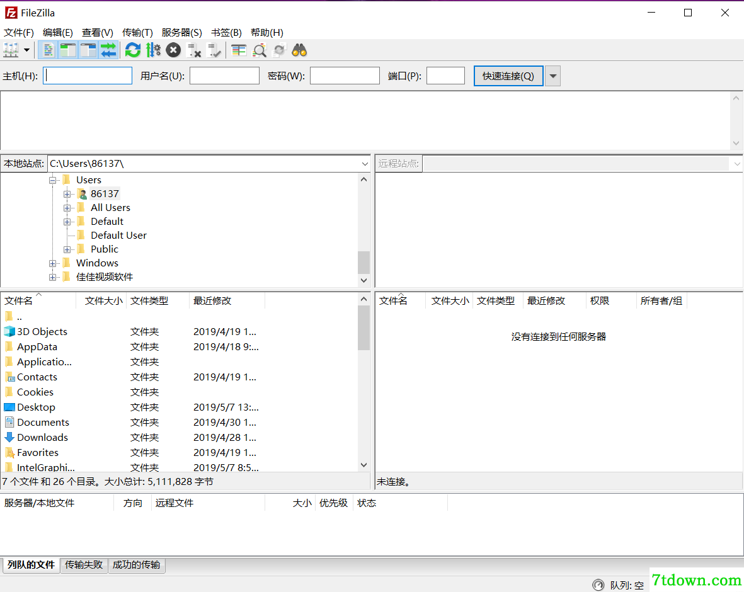Viewport: 744px width, 592px height.
Task: Open the Site Manager dropdown arrow
Action: coord(26,50)
